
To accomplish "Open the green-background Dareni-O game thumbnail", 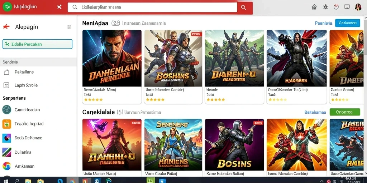I will (234, 58).
